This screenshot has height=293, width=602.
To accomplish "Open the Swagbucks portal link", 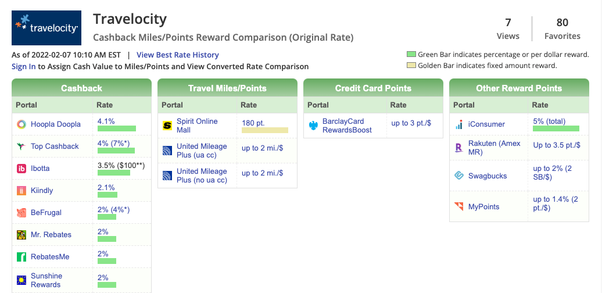I will (488, 176).
